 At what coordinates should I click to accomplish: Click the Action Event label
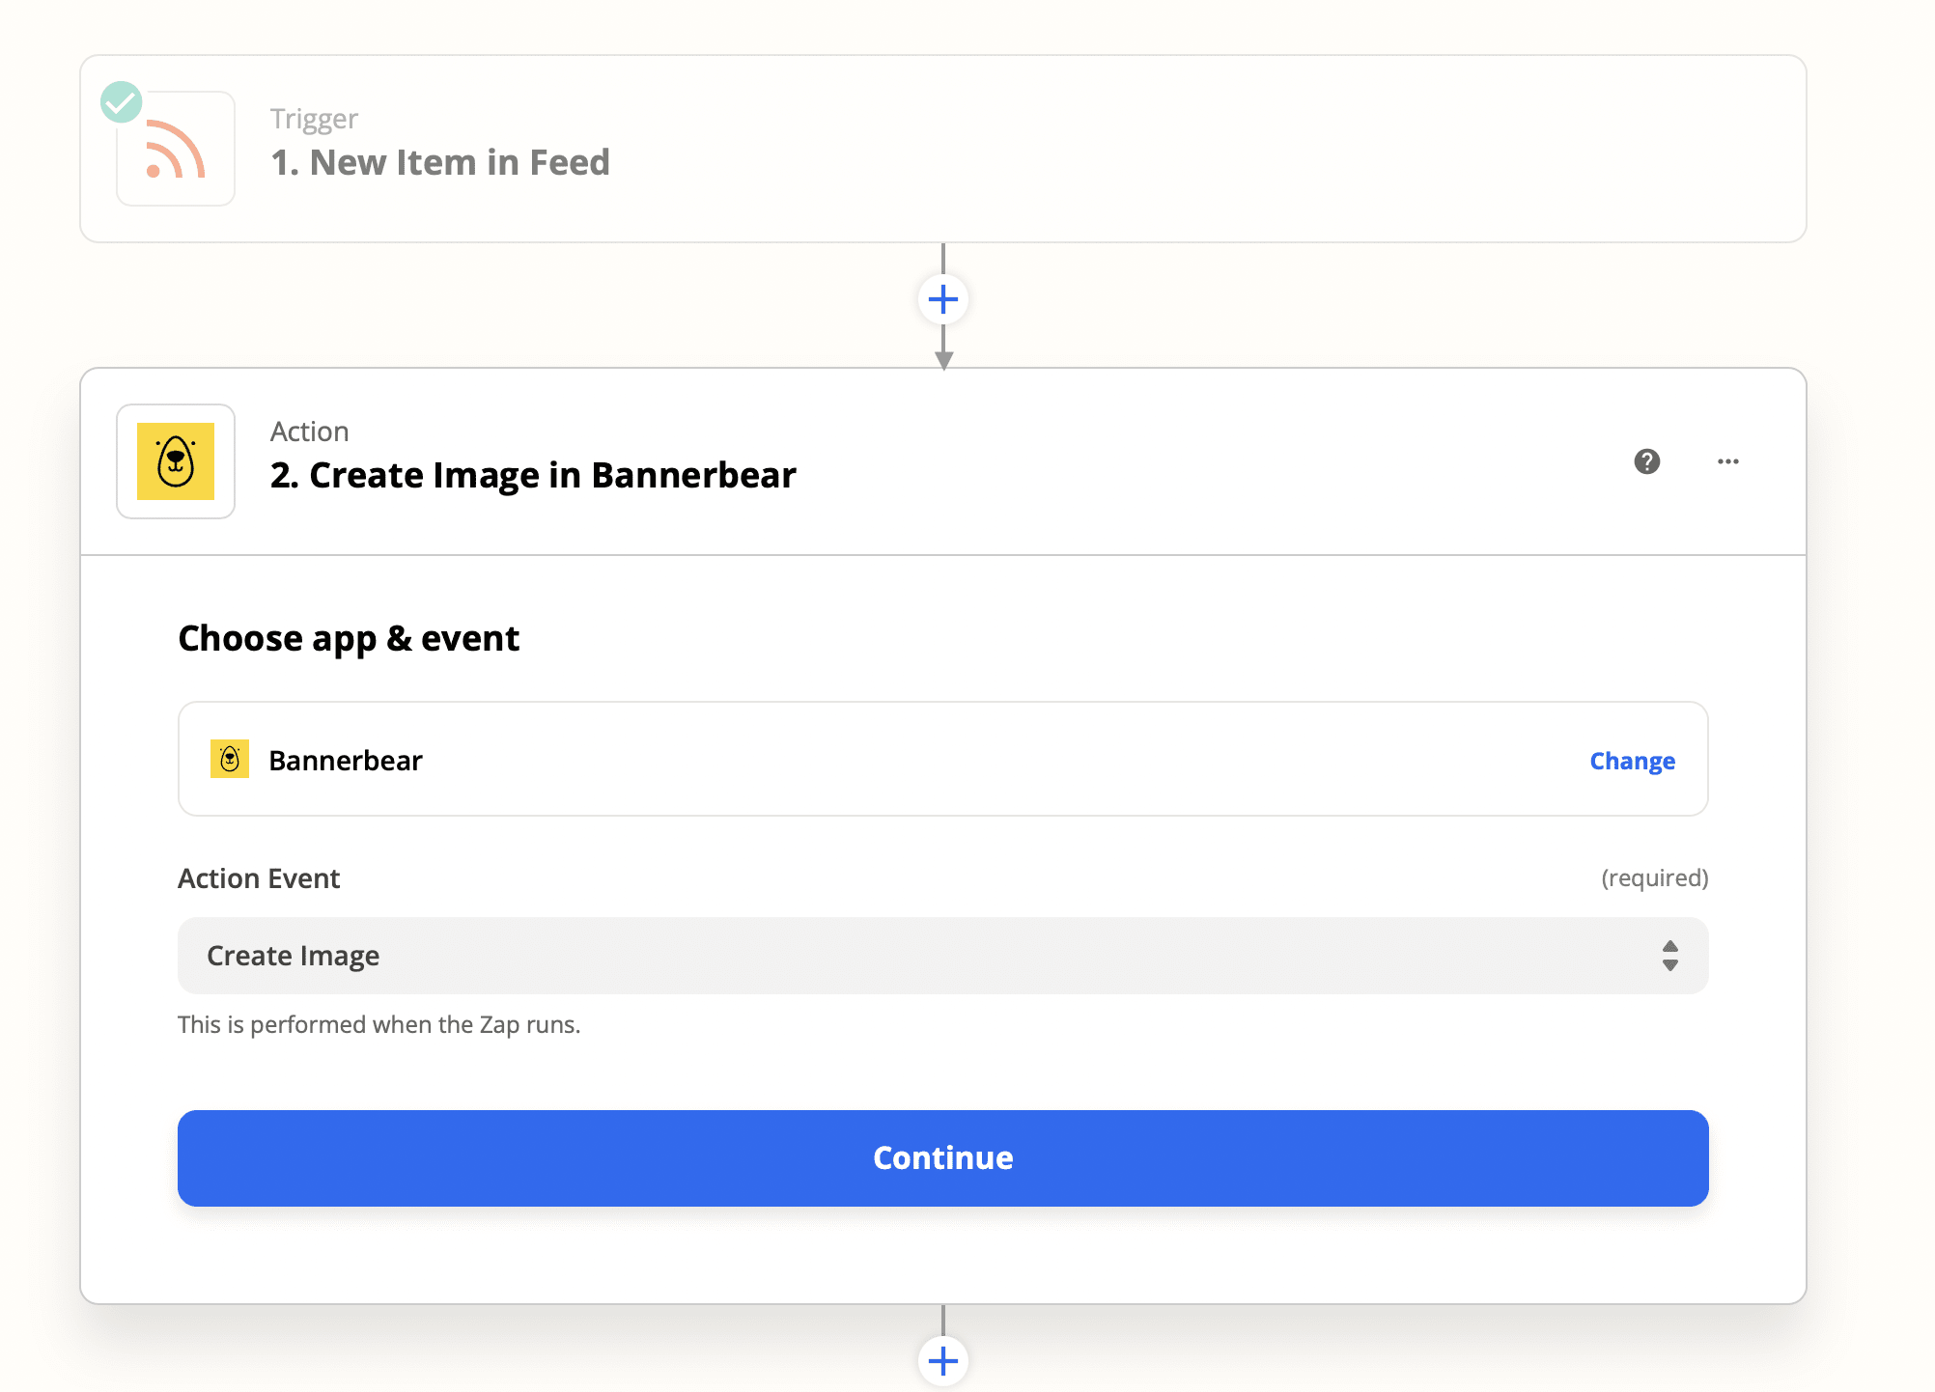point(259,878)
